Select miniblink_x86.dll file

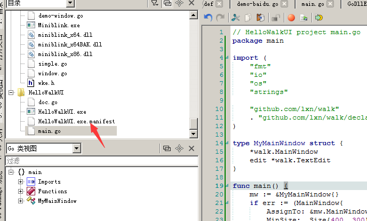click(65, 54)
